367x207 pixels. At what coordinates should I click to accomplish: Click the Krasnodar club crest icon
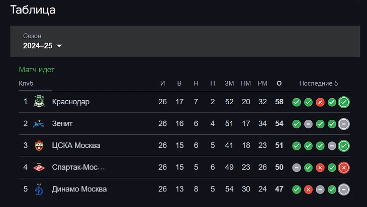(39, 101)
